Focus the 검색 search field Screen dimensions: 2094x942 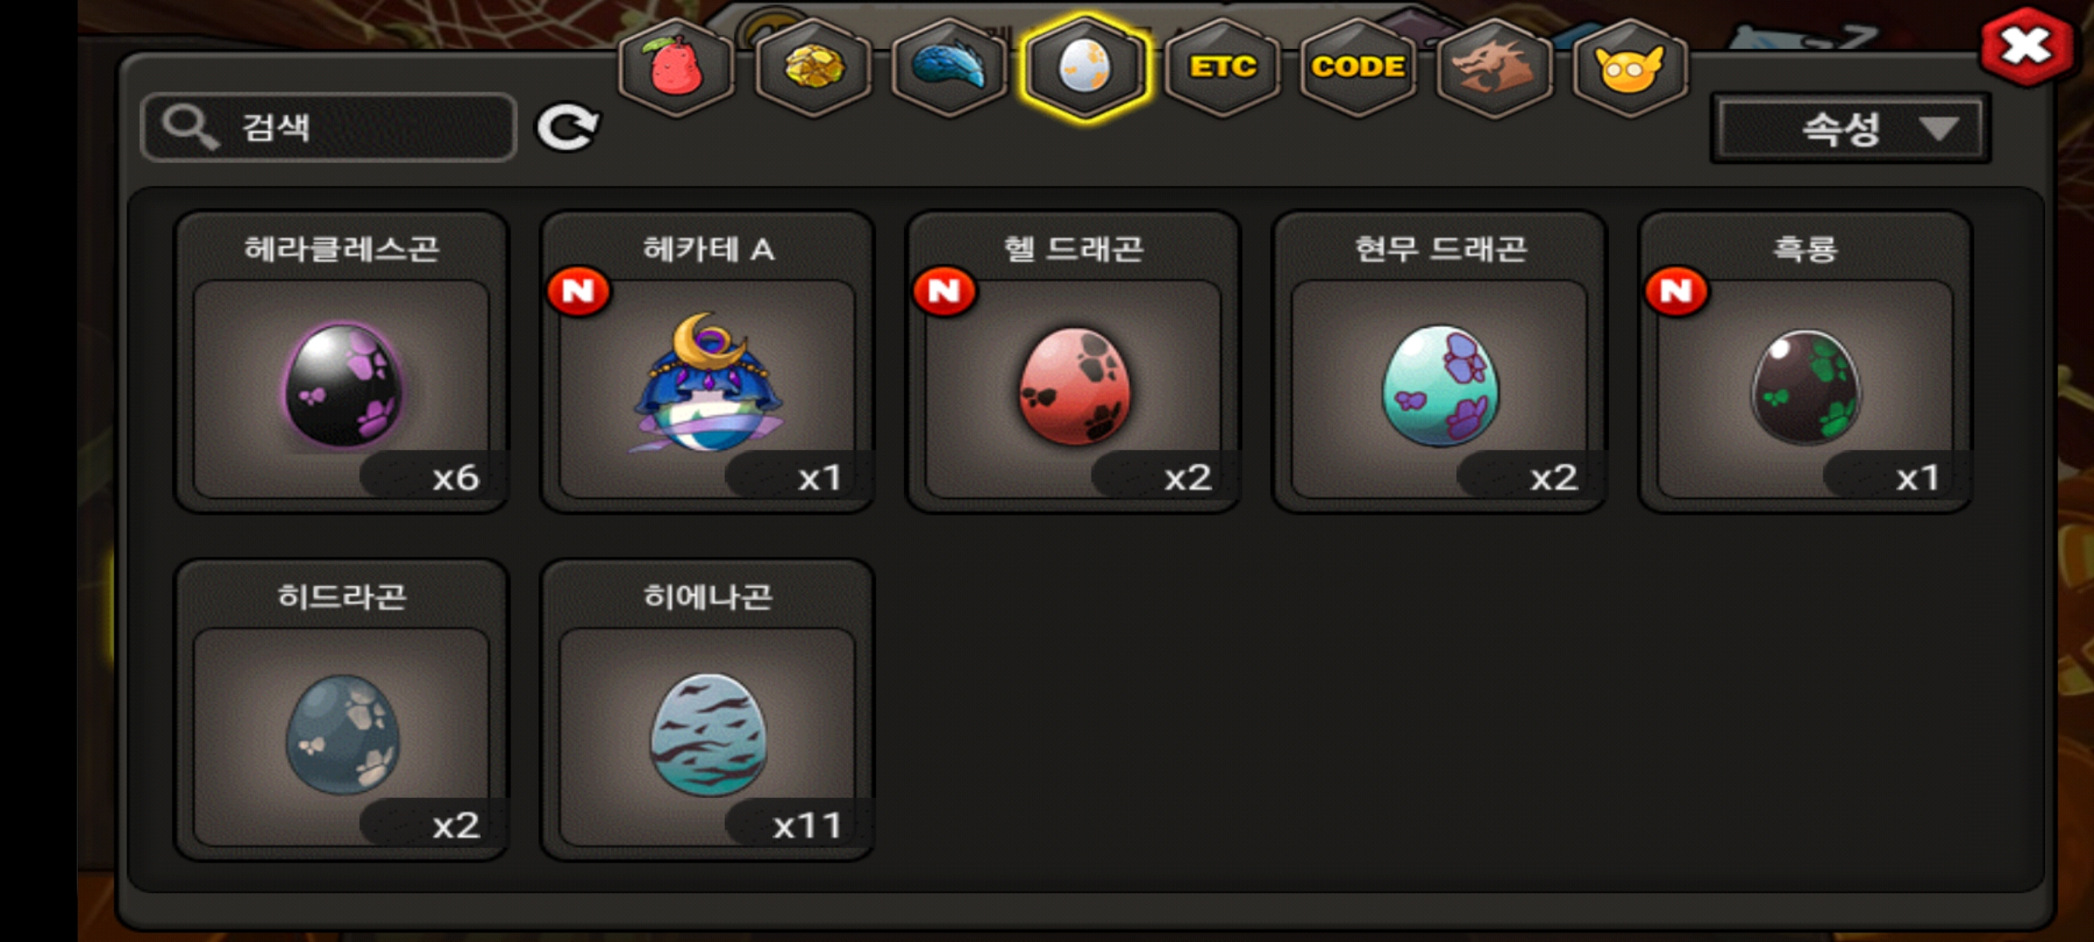click(x=328, y=127)
